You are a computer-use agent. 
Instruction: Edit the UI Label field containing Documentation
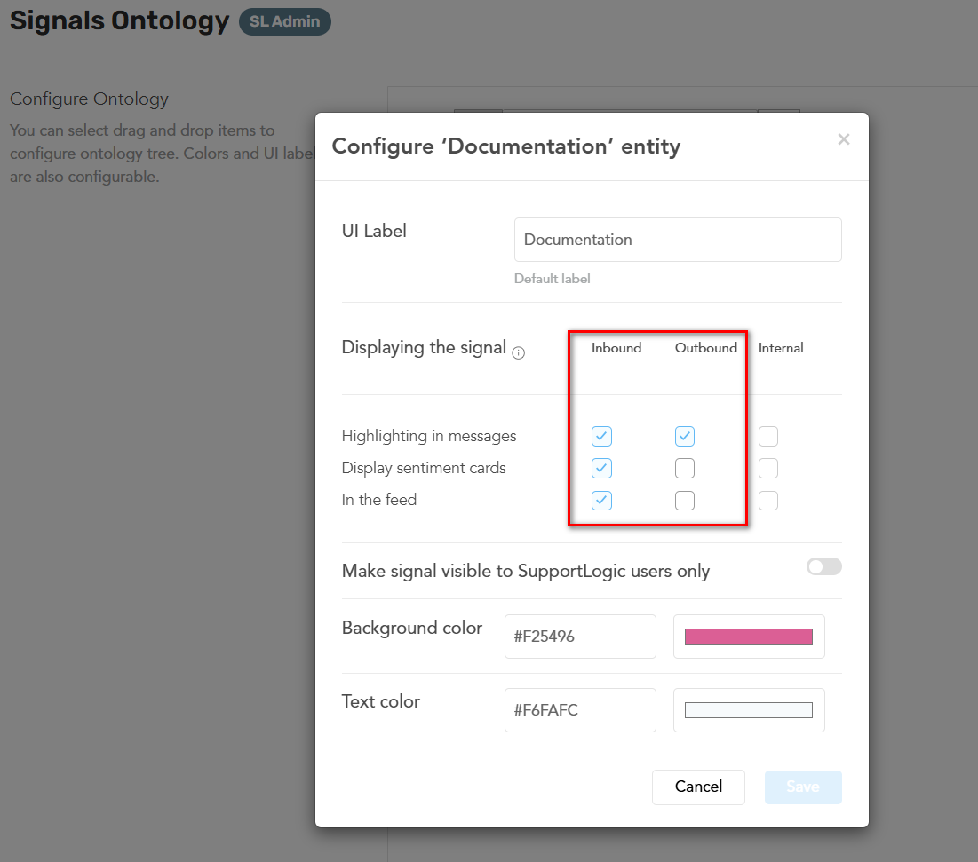[678, 240]
